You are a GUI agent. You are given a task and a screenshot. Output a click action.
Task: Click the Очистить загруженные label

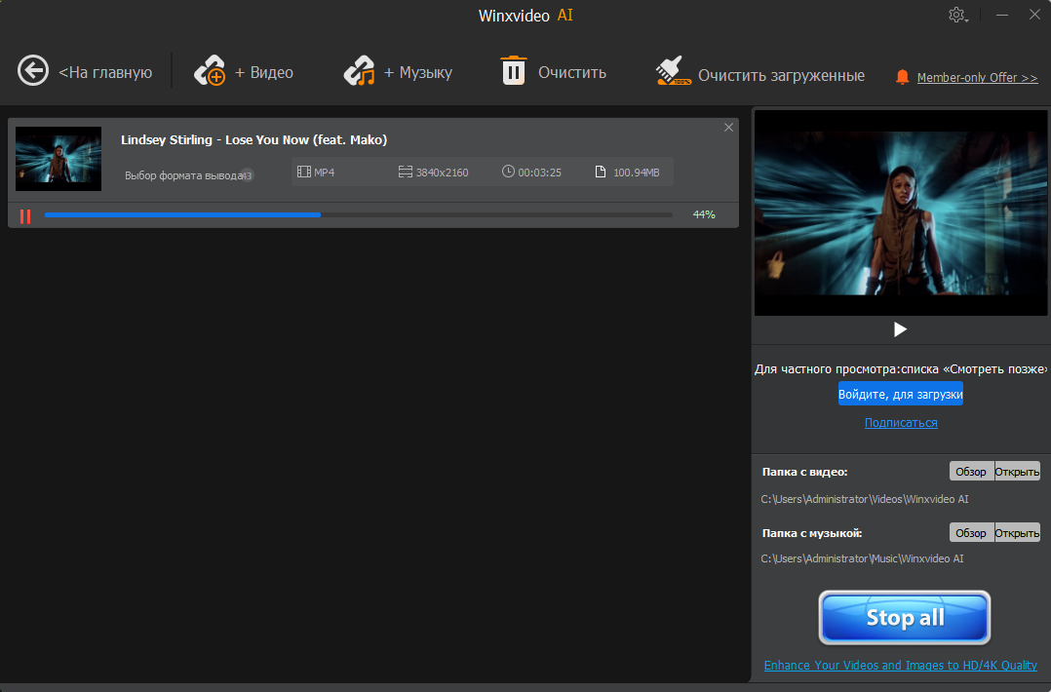click(782, 76)
